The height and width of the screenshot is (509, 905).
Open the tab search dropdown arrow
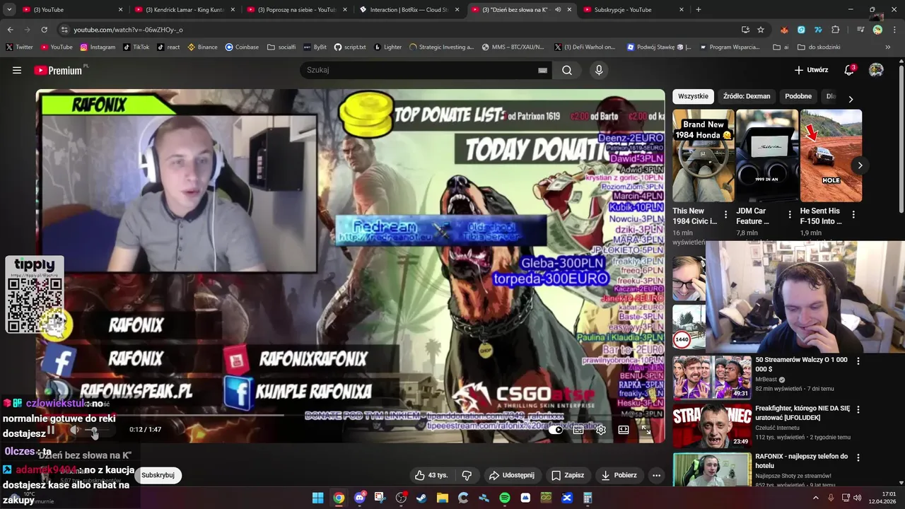[9, 10]
